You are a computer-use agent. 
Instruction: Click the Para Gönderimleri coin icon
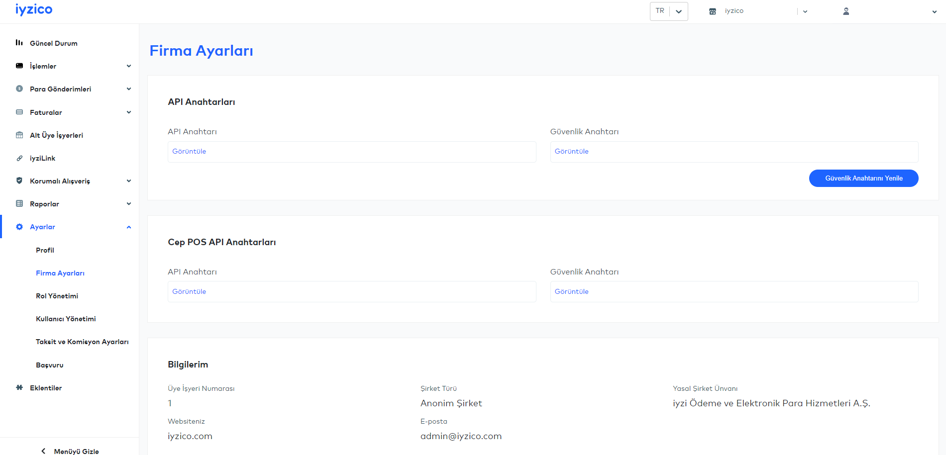[19, 89]
